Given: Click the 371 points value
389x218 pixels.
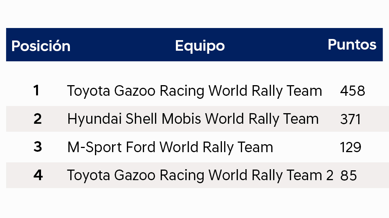Looking at the screenshot, I should click(350, 119).
